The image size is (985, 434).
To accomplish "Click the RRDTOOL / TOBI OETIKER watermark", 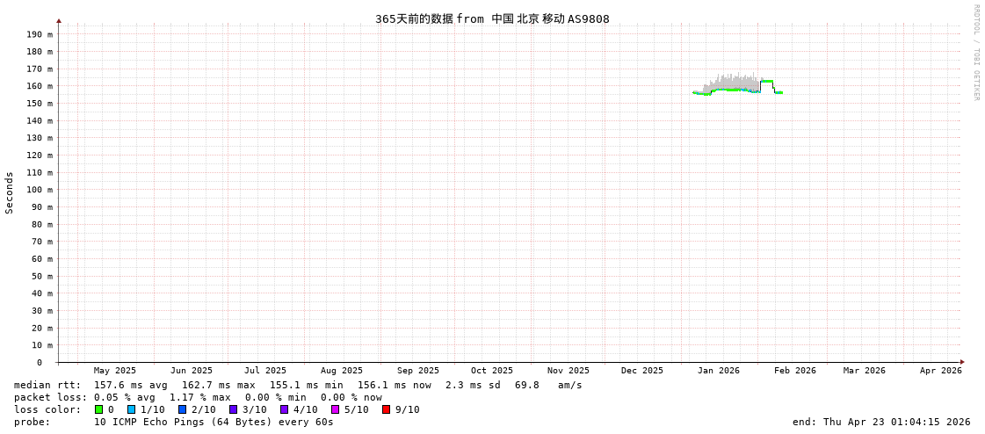I will coord(975,53).
